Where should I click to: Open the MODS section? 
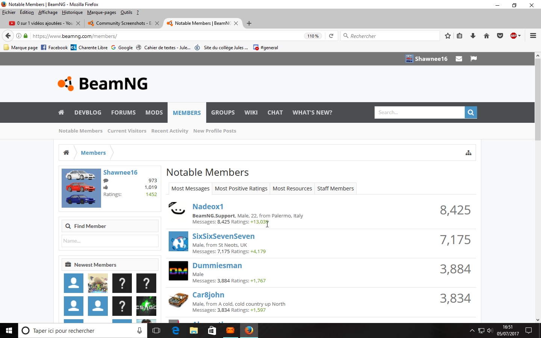tap(154, 112)
